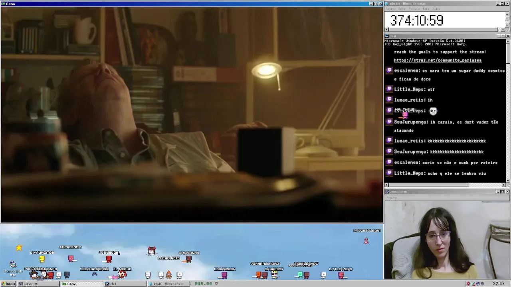The height and width of the screenshot is (287, 511).
Task: Click the Twitch badge beside SeuJurupenga: ih caraio
Action: (x=389, y=122)
